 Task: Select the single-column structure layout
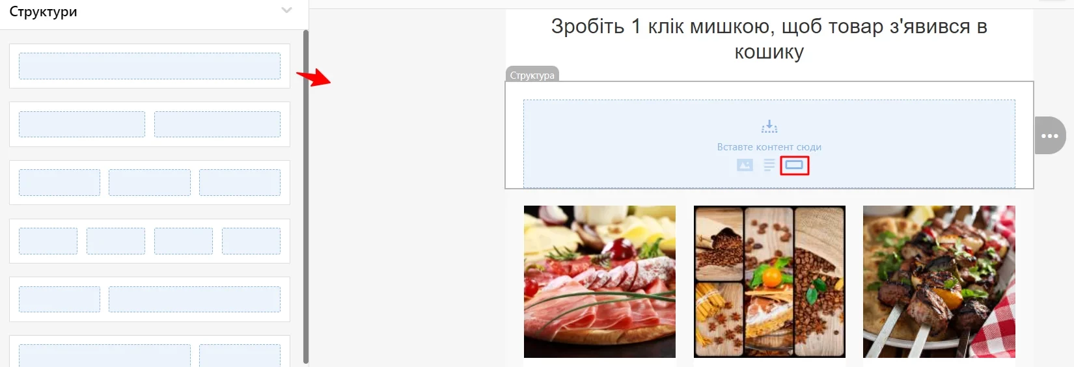(x=150, y=66)
